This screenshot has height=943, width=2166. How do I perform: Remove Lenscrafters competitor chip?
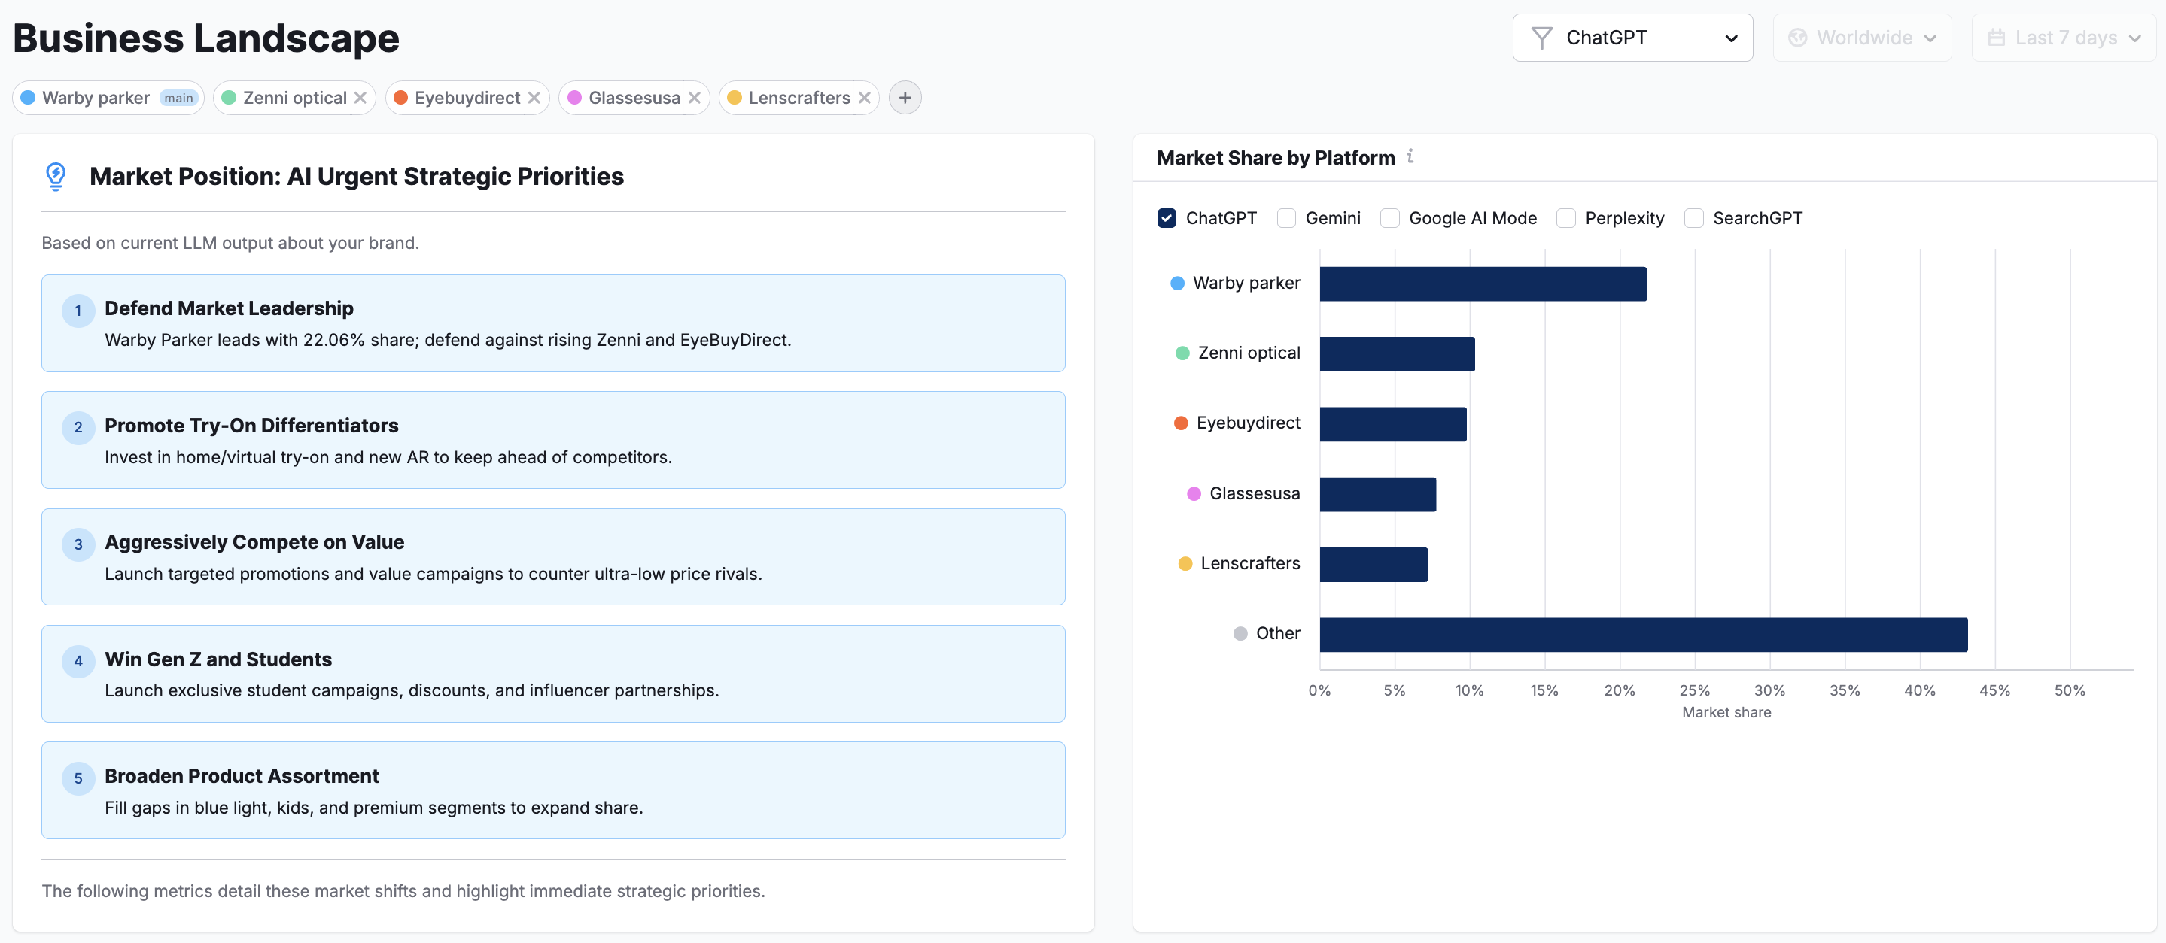pos(865,98)
